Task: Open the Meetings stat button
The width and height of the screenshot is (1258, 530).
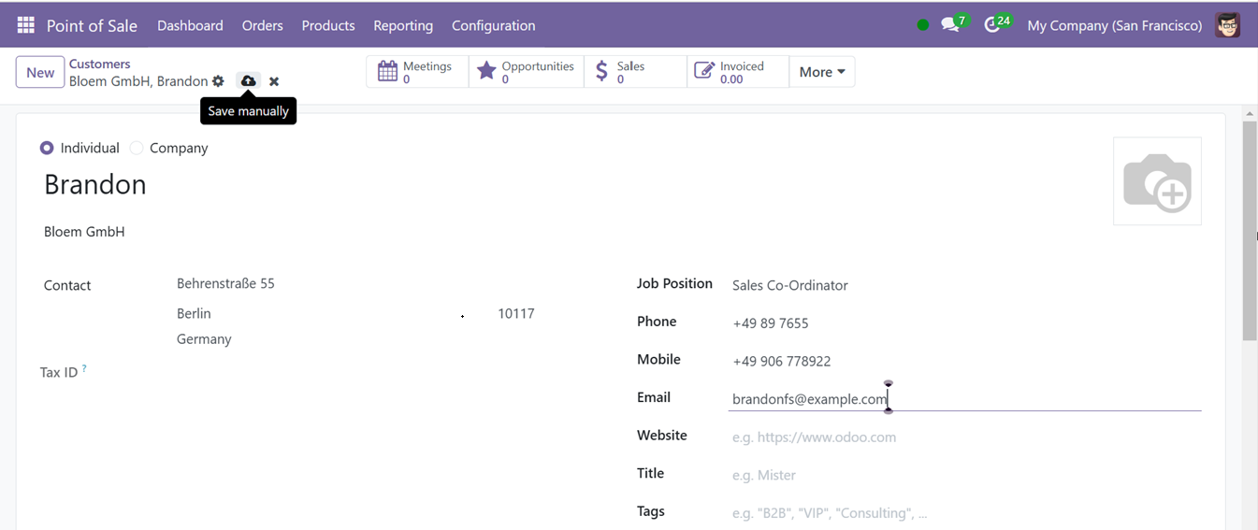Action: (417, 72)
